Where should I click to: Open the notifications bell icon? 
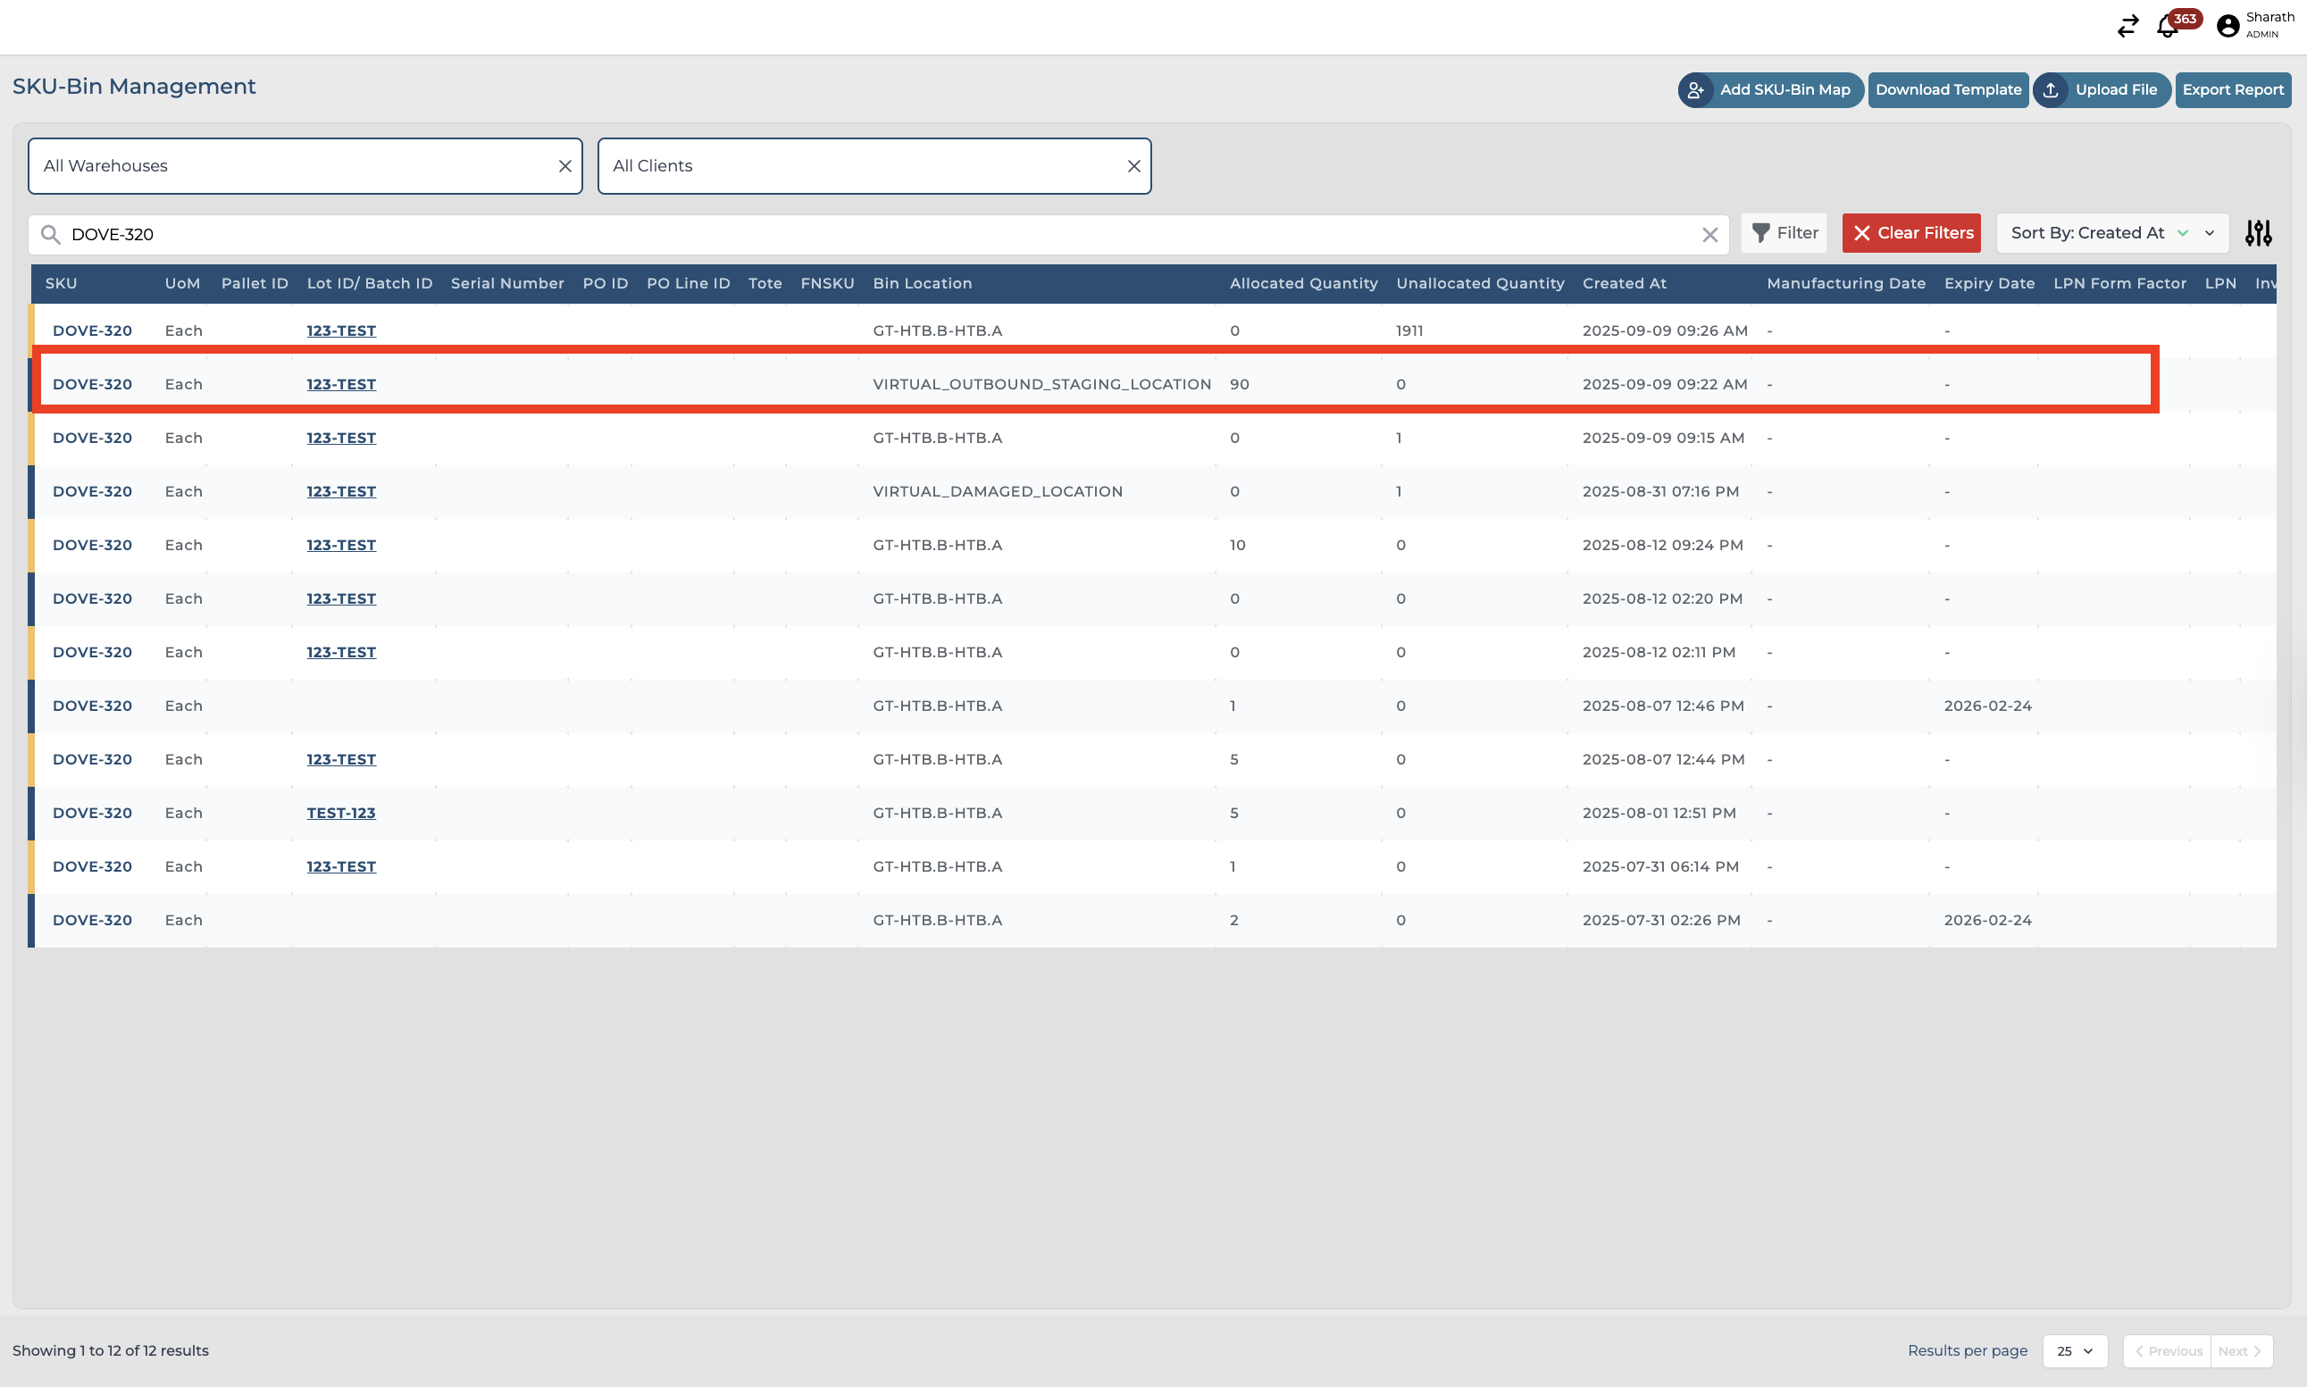tap(2168, 26)
